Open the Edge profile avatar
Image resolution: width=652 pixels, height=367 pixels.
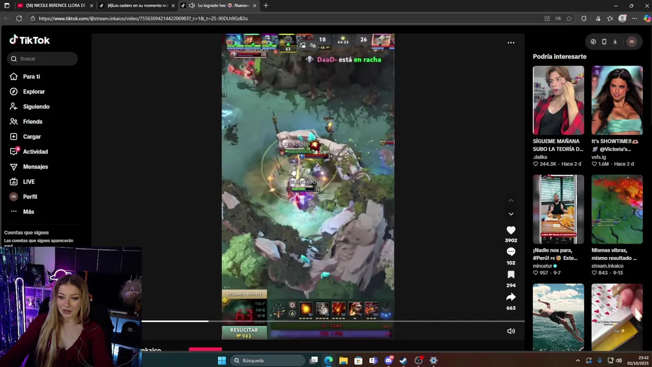click(622, 18)
